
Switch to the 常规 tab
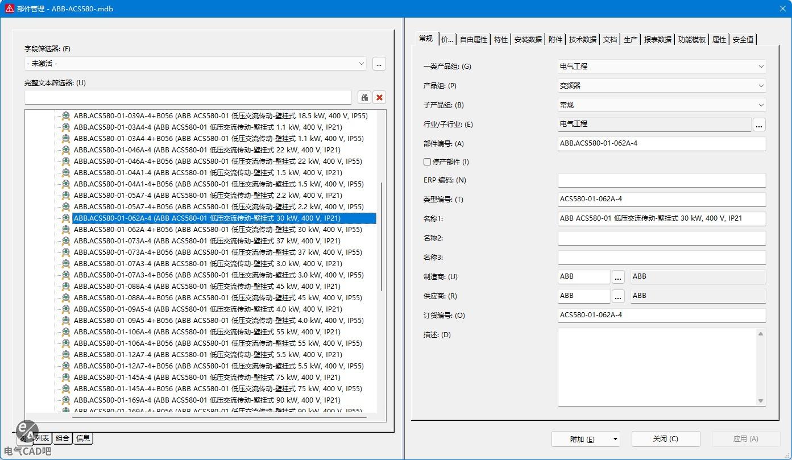pyautogui.click(x=426, y=39)
